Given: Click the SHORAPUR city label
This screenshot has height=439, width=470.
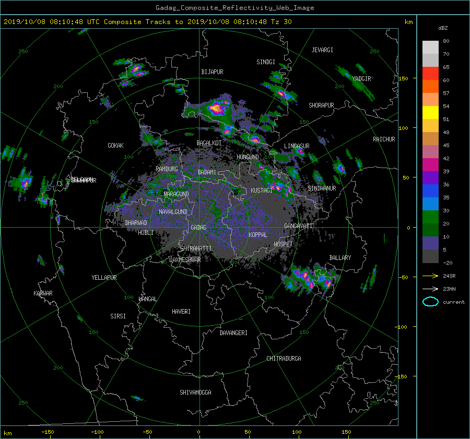Looking at the screenshot, I should click(321, 105).
